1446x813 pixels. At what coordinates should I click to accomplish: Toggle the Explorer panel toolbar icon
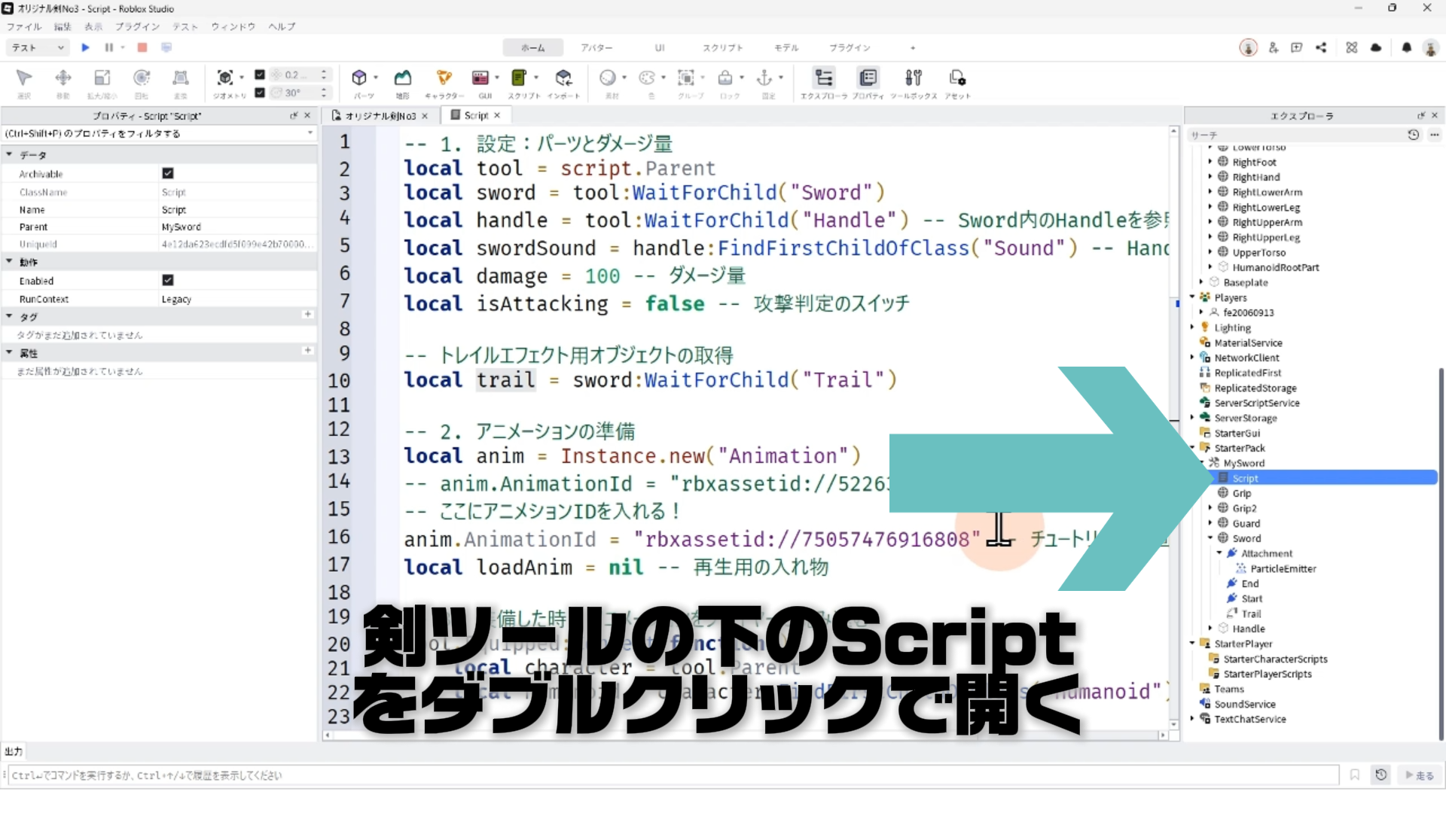click(x=824, y=78)
